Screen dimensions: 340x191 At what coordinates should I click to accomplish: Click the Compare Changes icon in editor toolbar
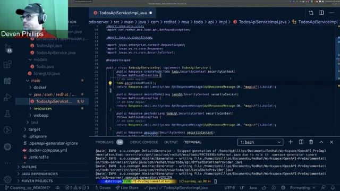click(311, 13)
